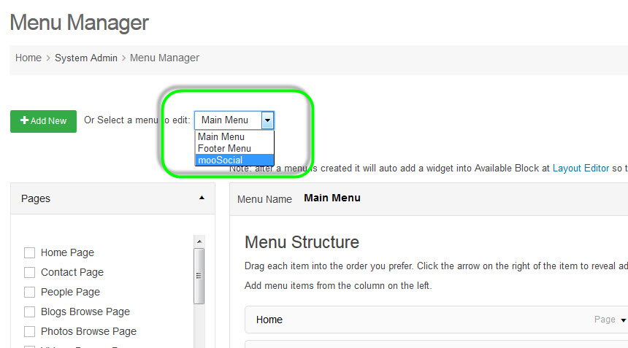Open System Admin breadcrumb link
This screenshot has width=628, height=348.
88,58
